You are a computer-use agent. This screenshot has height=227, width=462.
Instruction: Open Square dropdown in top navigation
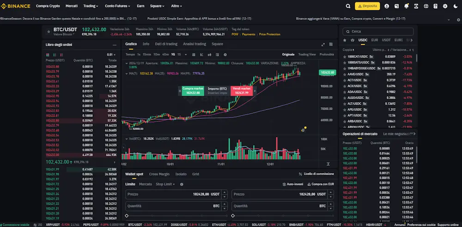pos(157,6)
